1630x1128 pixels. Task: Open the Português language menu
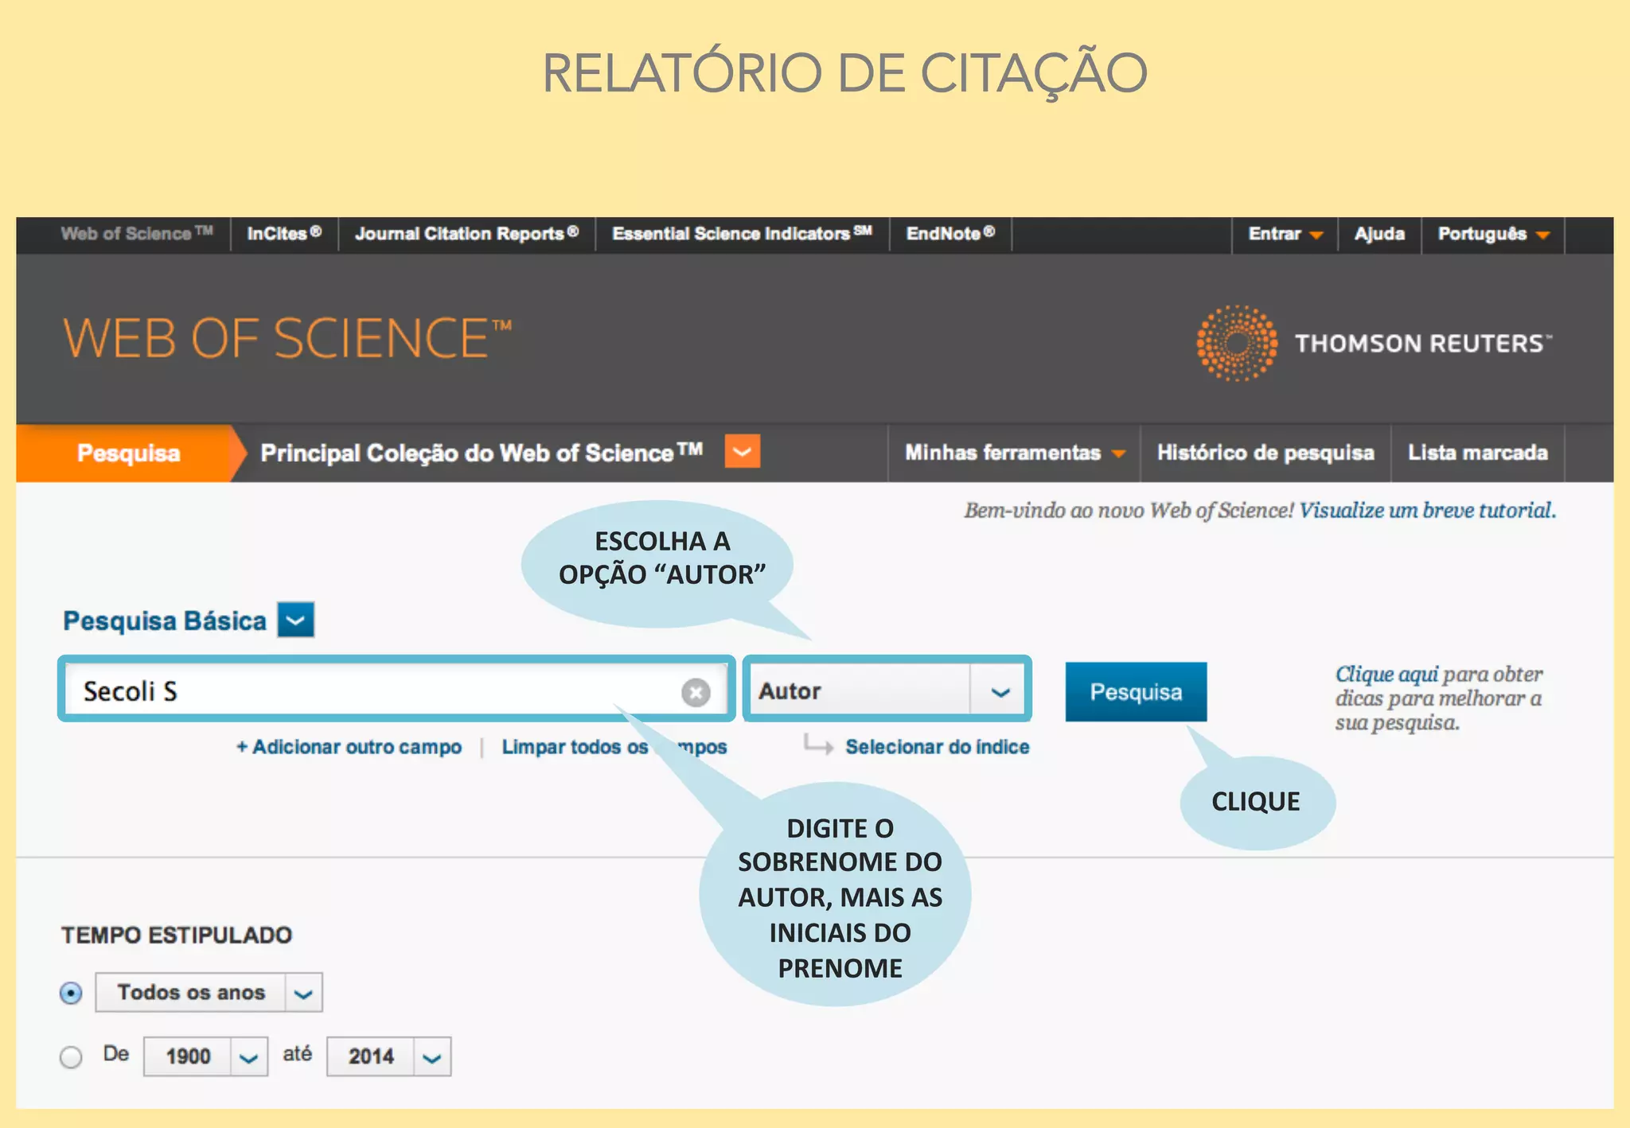(1493, 234)
